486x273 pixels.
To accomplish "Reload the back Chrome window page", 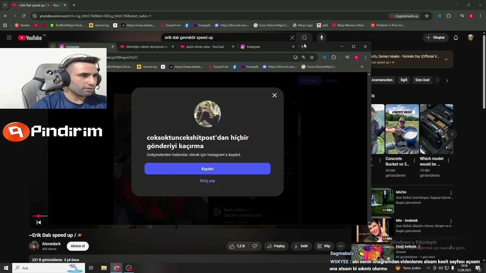I will 24,16.
